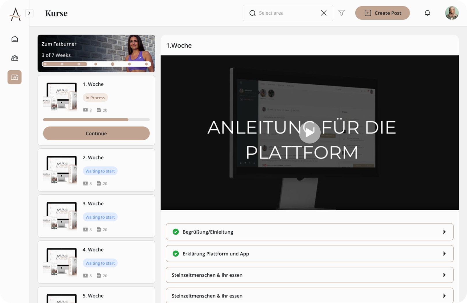Open the filter funnel icon
Screen dimensions: 467x303
(341, 13)
